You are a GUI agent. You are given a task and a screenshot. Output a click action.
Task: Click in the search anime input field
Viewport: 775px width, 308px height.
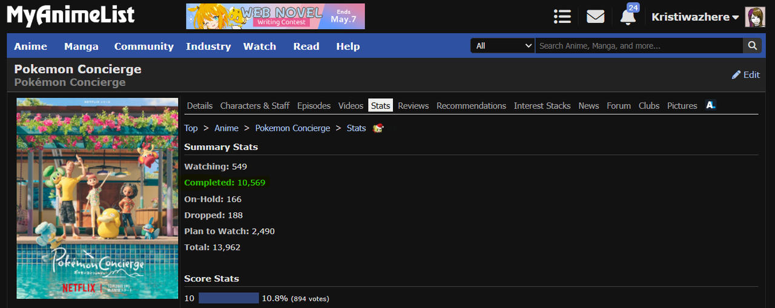pos(639,45)
